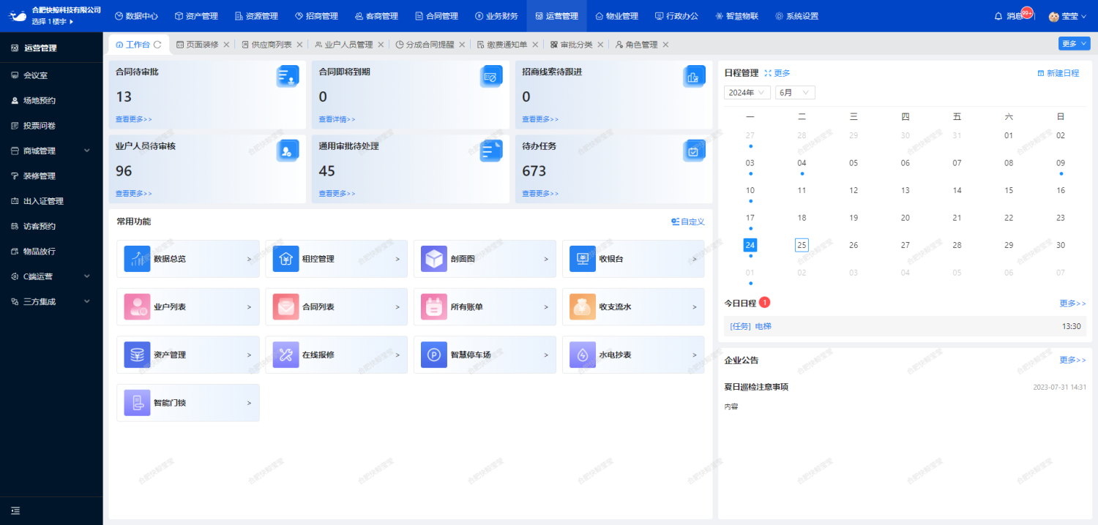Open the 更多 tabs dropdown button
The height and width of the screenshot is (525, 1098).
(x=1074, y=44)
